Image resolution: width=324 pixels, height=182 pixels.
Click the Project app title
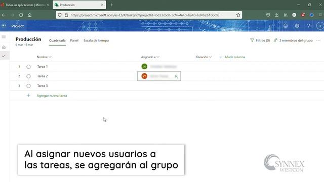click(x=18, y=26)
